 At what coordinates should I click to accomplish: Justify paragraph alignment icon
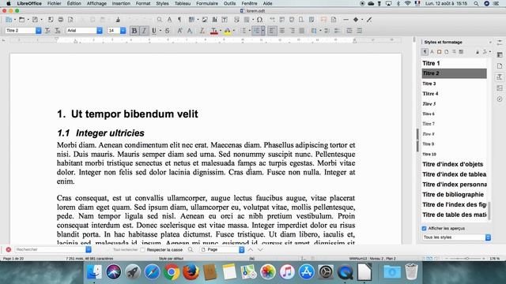click(x=302, y=31)
